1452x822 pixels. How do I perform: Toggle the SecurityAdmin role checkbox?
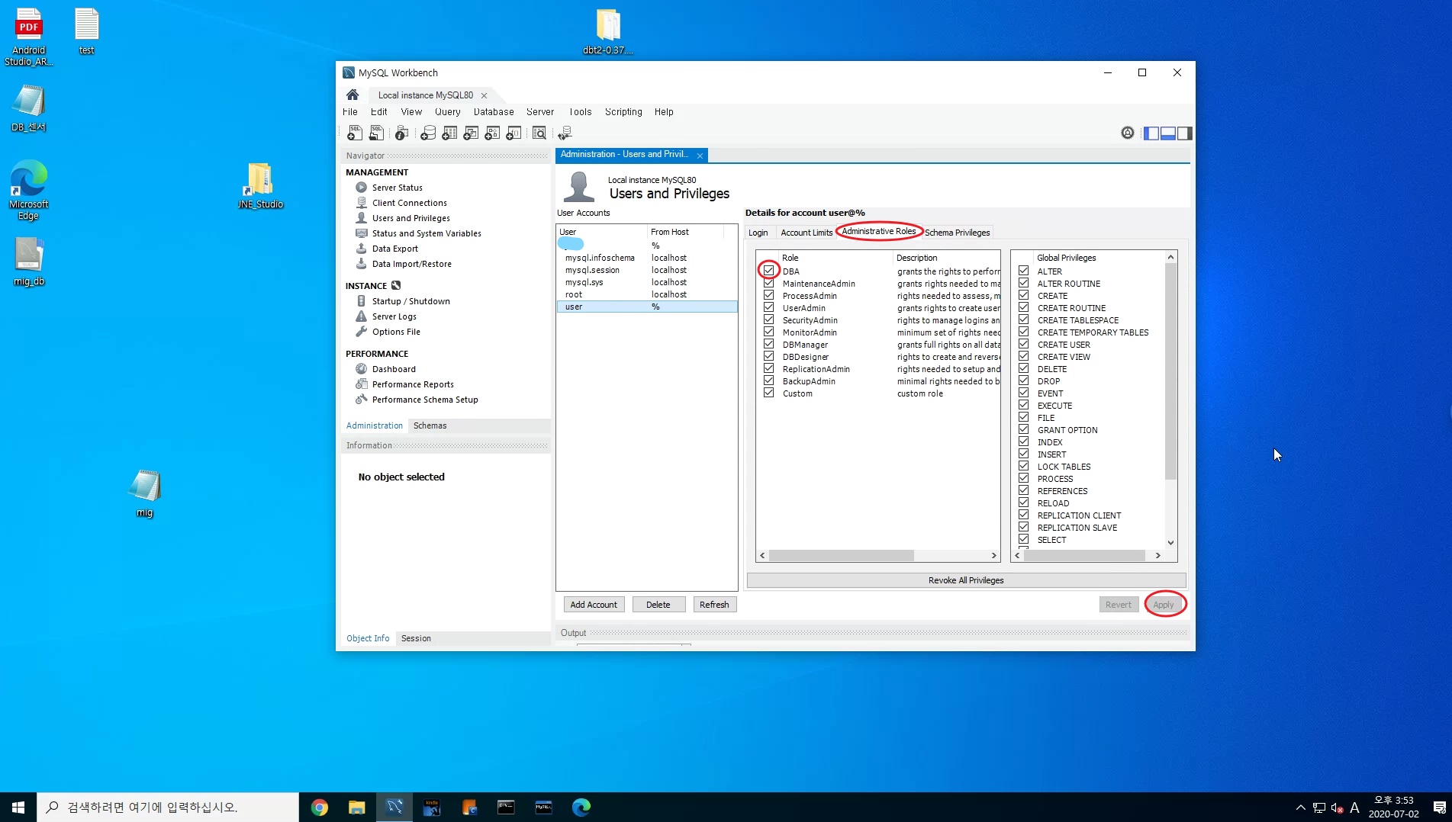[768, 319]
